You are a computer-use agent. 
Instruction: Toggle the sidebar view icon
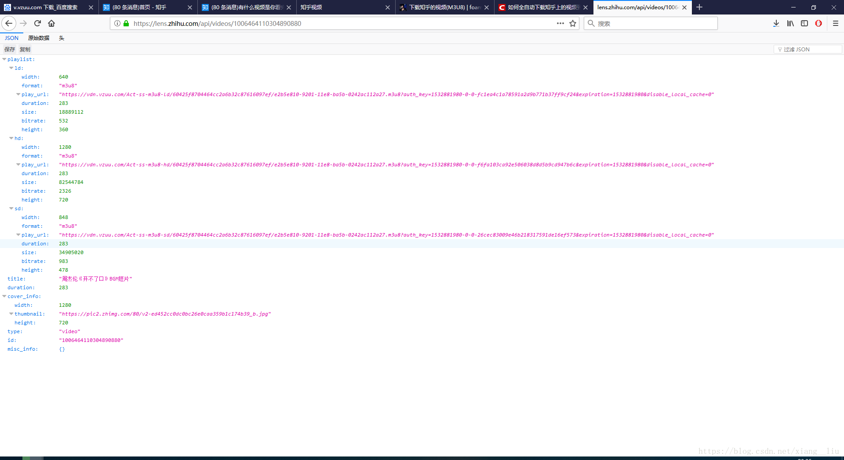pos(804,23)
